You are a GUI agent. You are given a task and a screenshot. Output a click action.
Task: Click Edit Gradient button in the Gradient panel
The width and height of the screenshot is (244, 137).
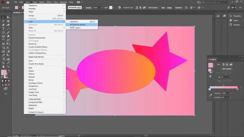[x=226, y=69]
